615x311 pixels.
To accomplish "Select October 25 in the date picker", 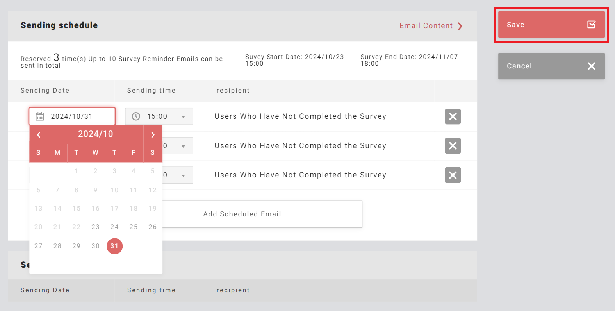I will [134, 227].
